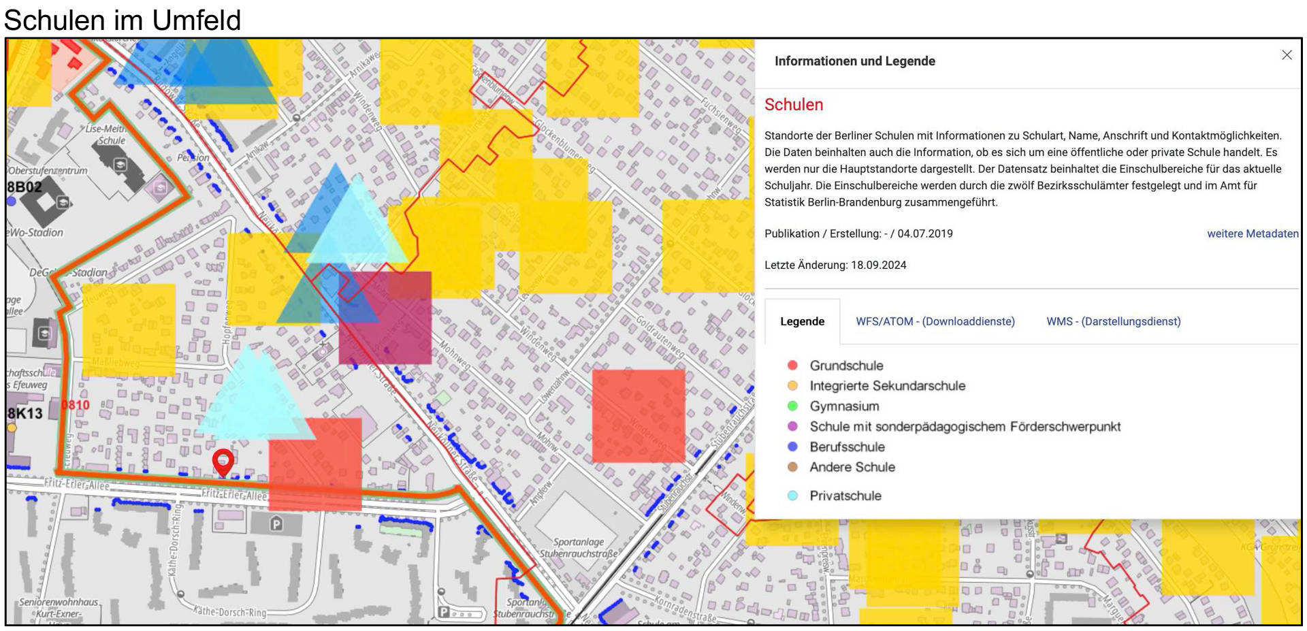Close the Informationen und Legende panel
Image resolution: width=1307 pixels, height=631 pixels.
[1286, 55]
